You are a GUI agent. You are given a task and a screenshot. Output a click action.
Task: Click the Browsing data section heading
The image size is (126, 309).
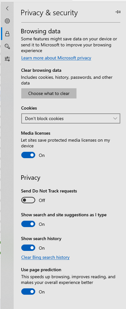click(x=41, y=31)
